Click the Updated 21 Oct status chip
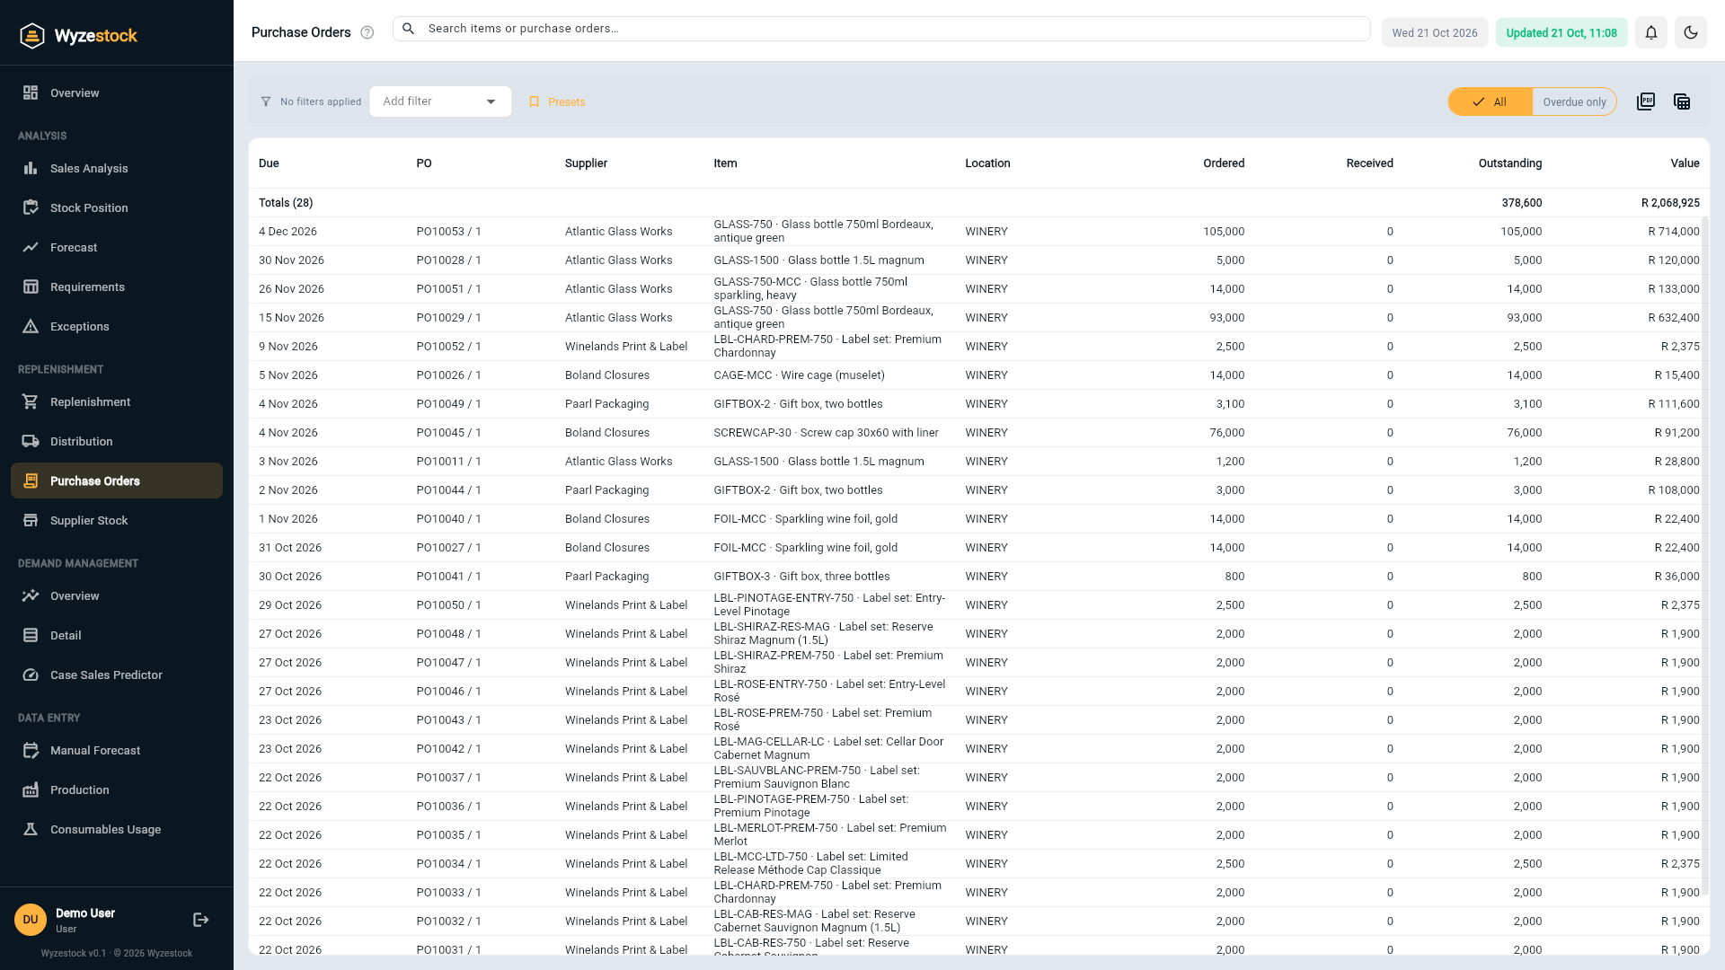The height and width of the screenshot is (970, 1725). (x=1561, y=32)
